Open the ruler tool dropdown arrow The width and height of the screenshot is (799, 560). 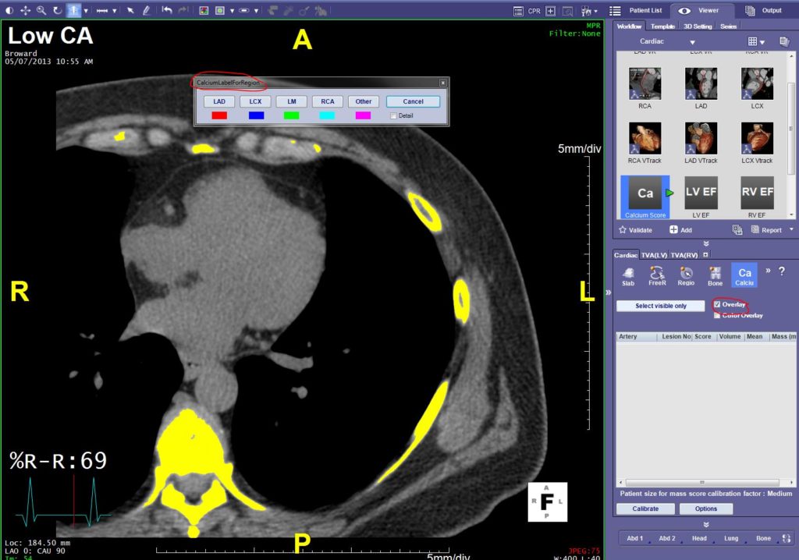[x=115, y=11]
